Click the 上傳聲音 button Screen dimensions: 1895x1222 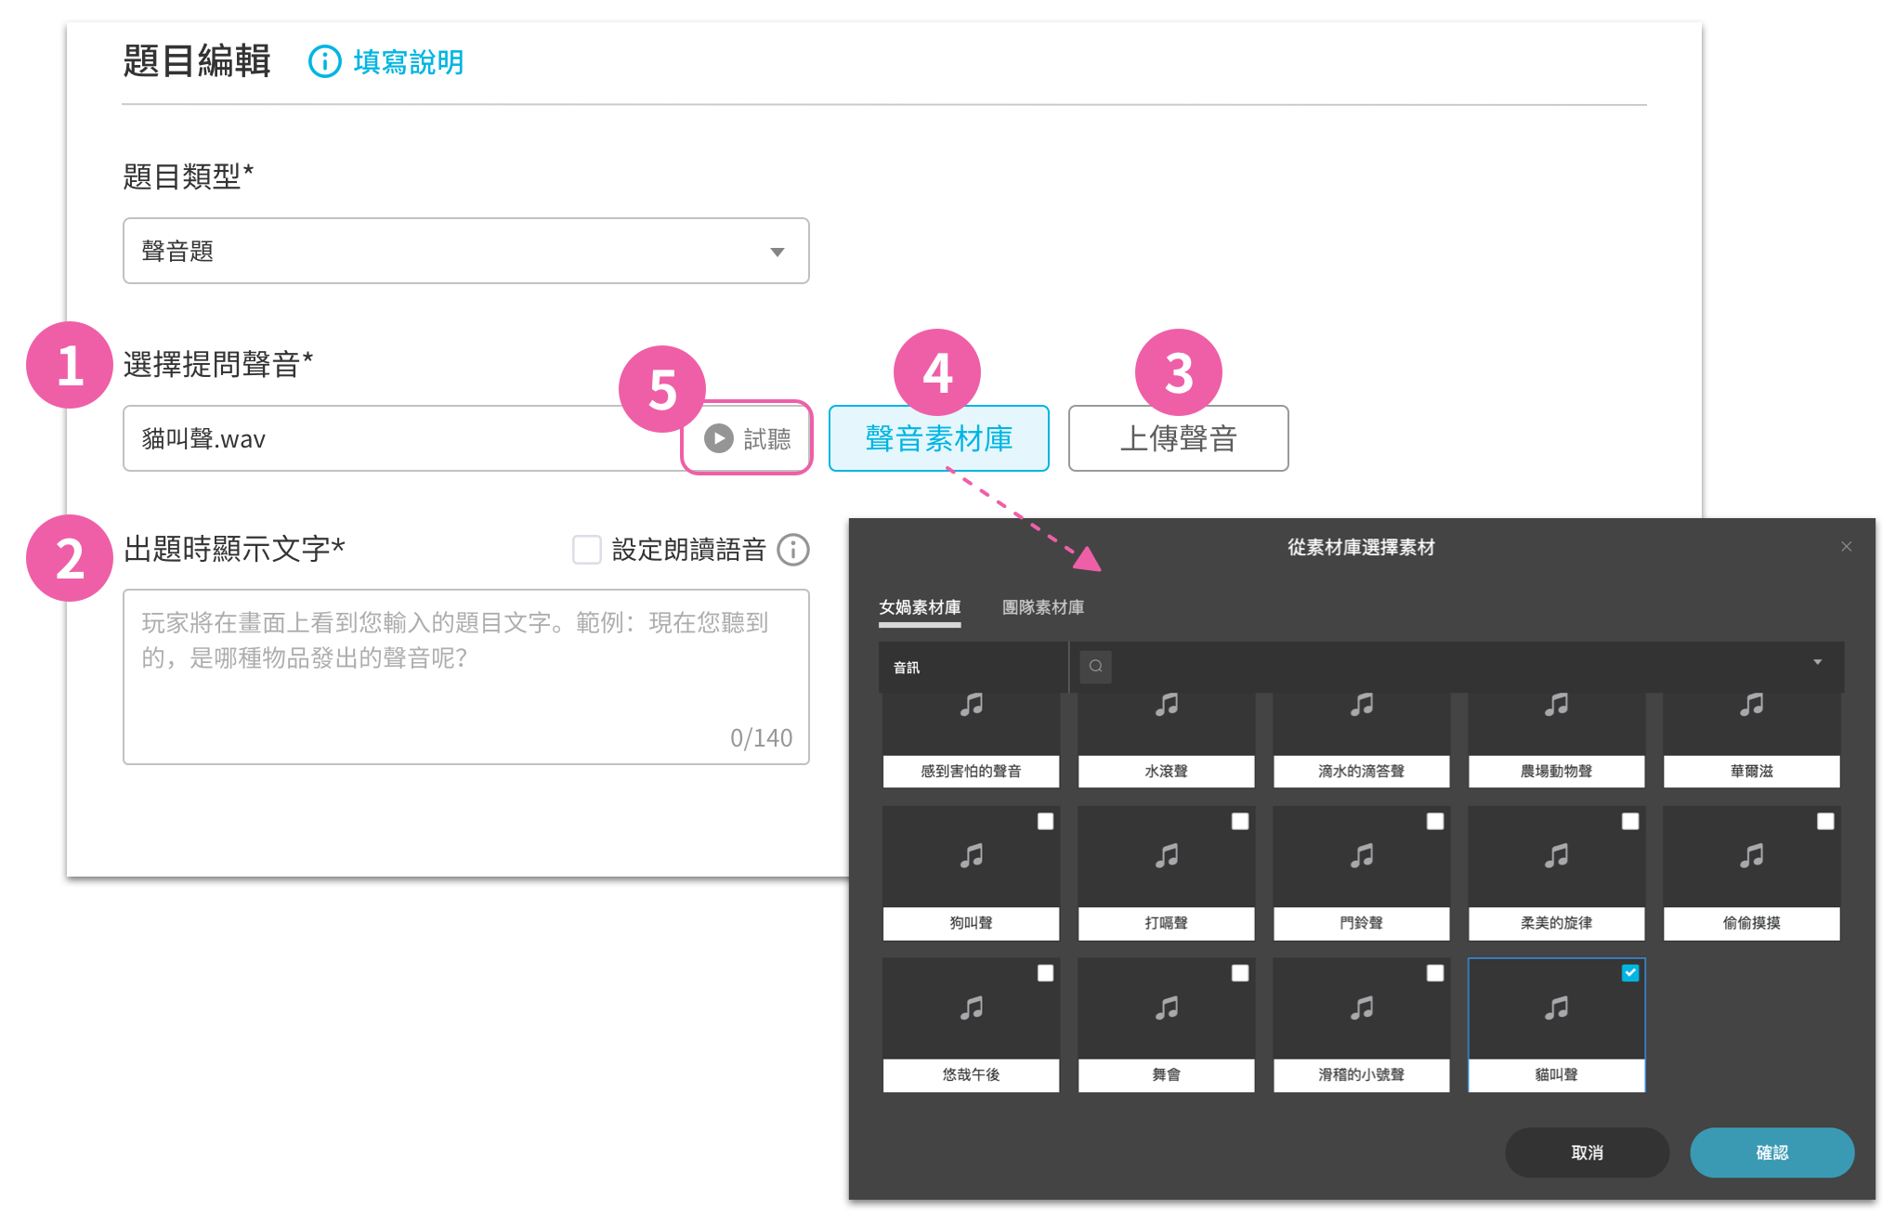tap(1179, 438)
